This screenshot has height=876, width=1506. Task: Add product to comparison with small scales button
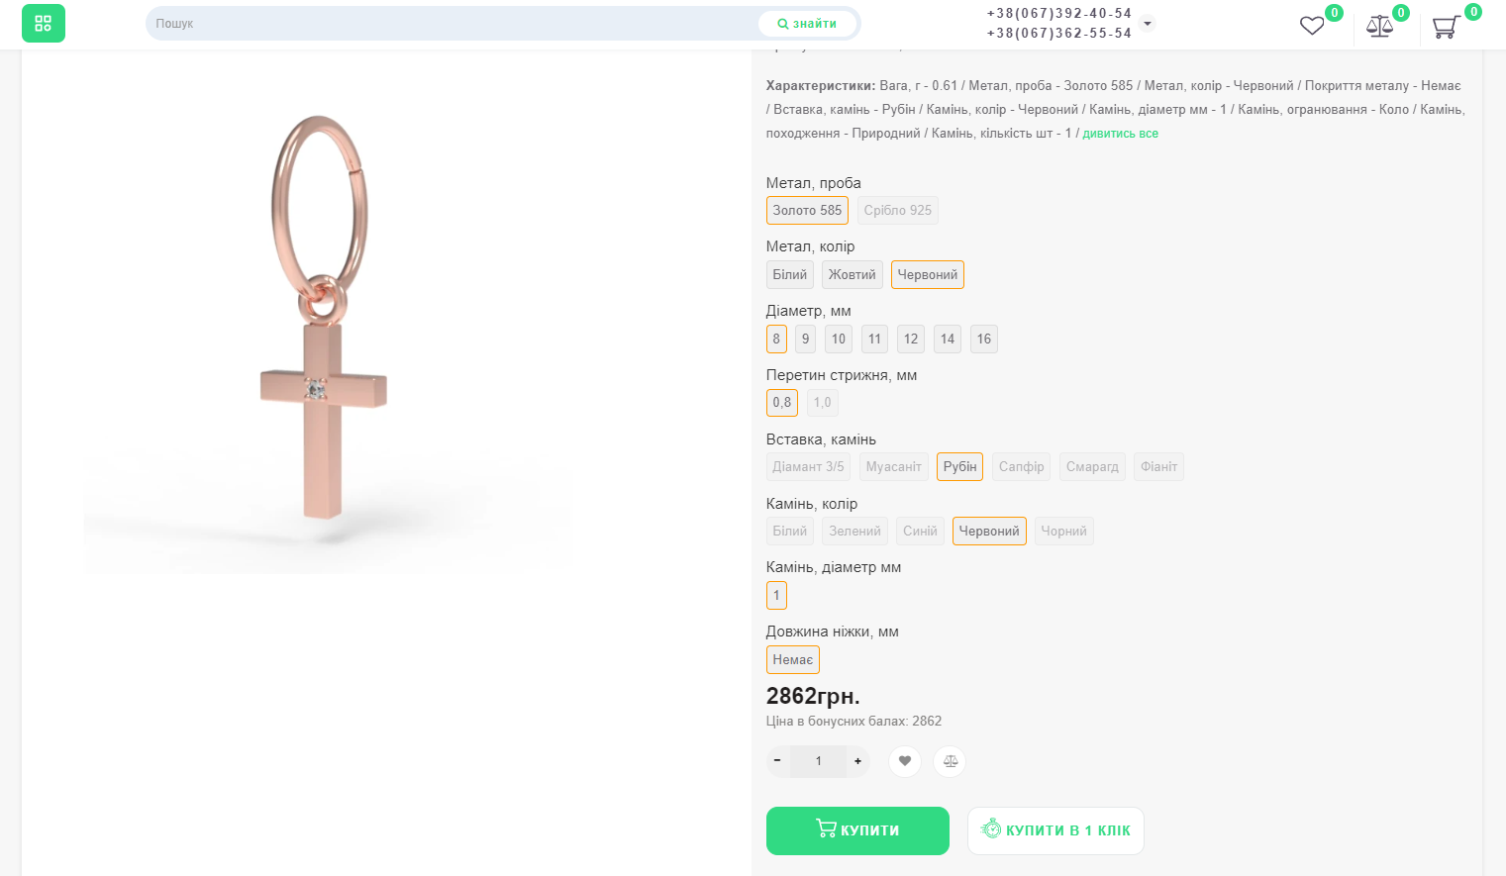tap(950, 761)
